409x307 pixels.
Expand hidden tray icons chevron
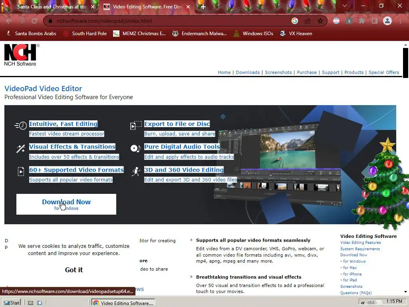(363, 303)
